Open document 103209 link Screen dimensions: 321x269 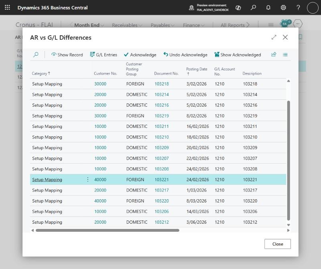(162, 148)
